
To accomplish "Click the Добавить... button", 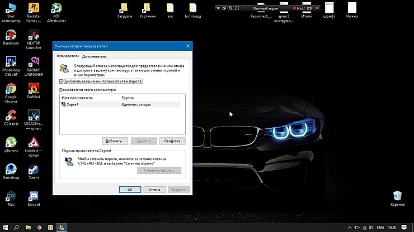I will [115, 141].
